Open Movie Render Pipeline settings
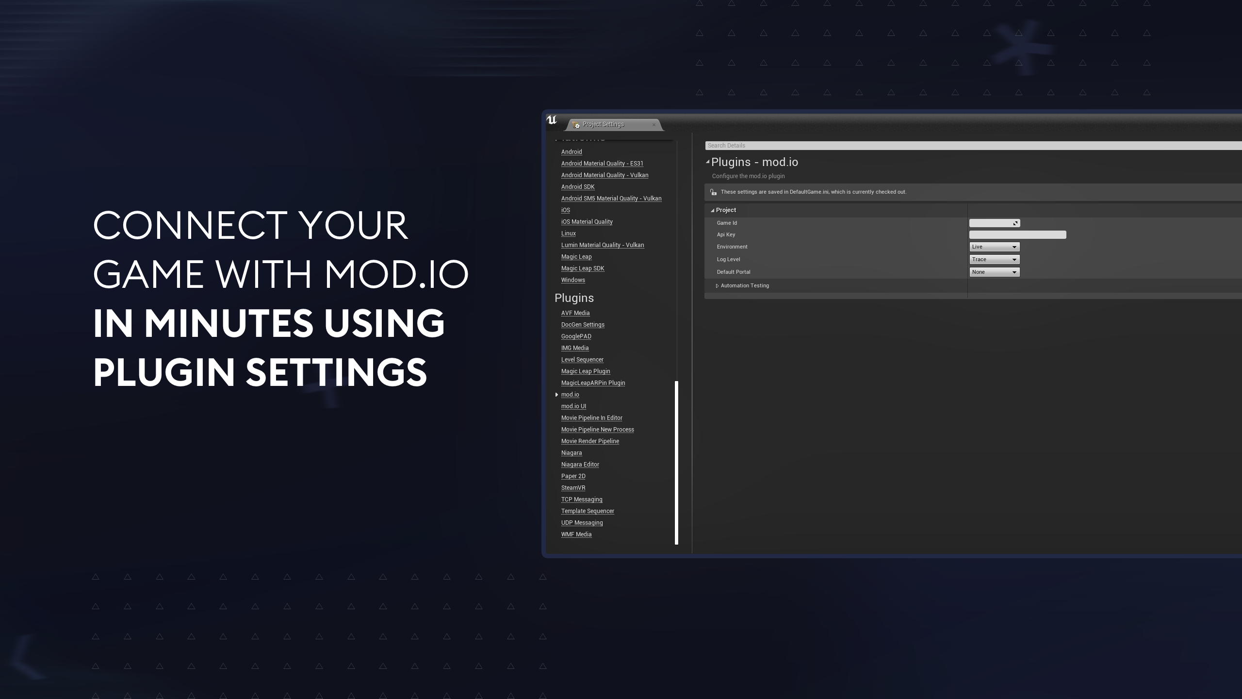The height and width of the screenshot is (699, 1242). tap(590, 441)
